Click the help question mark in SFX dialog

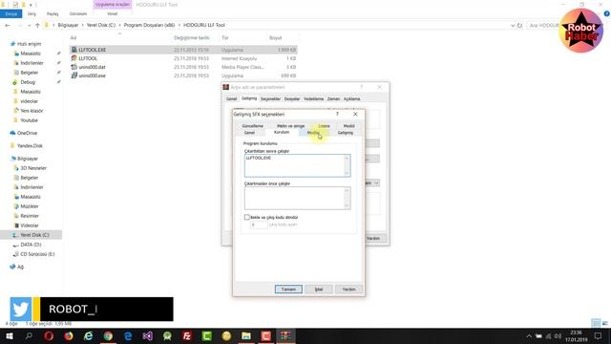(x=337, y=114)
